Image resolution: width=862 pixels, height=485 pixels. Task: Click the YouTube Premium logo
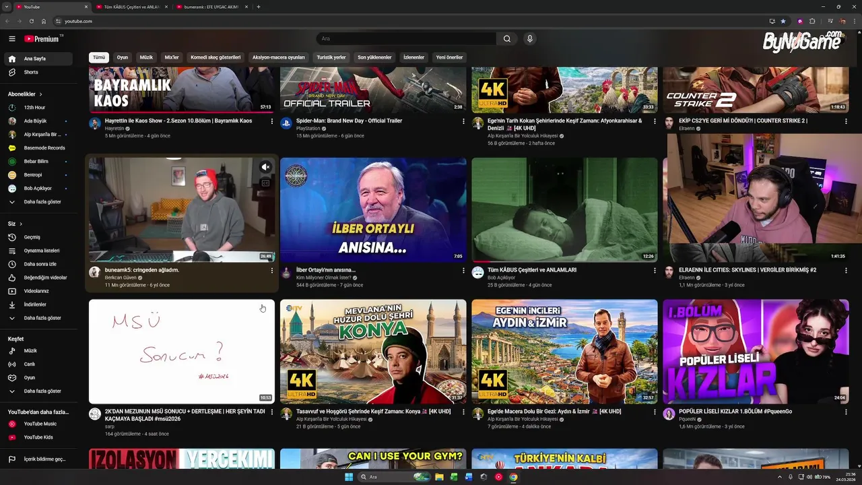tap(42, 39)
